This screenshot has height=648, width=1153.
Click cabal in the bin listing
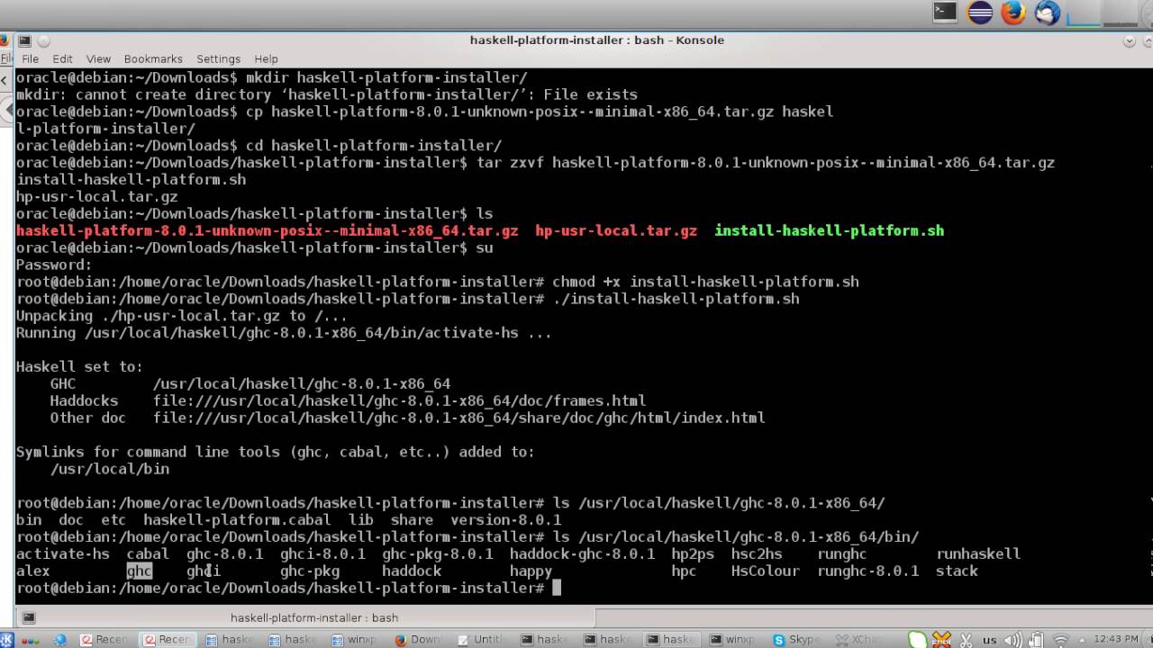(148, 553)
